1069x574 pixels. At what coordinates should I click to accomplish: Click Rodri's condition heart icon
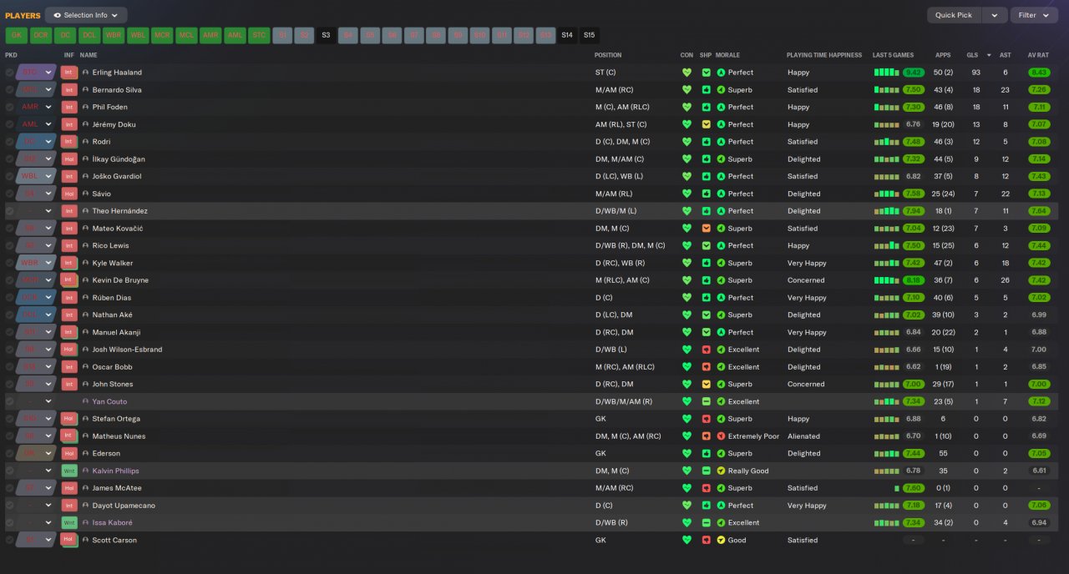[x=686, y=142]
